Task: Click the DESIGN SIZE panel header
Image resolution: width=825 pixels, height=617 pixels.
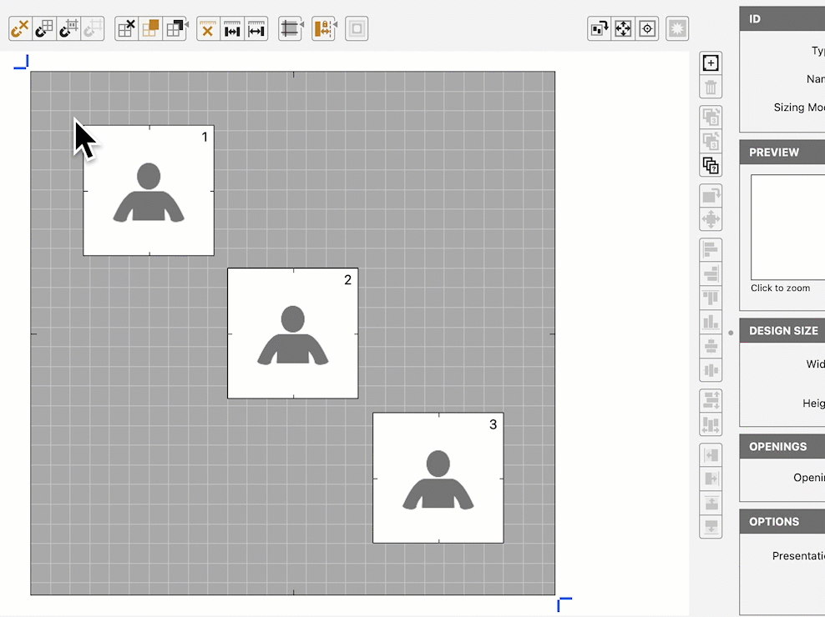Action: [x=782, y=331]
